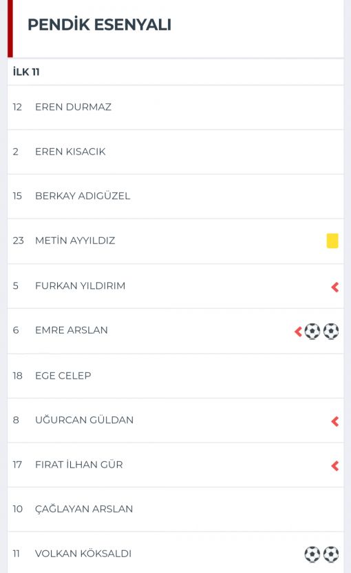The image size is (351, 573).
Task: Click Emre Arslan's red substitution arrow
Action: [x=298, y=332]
